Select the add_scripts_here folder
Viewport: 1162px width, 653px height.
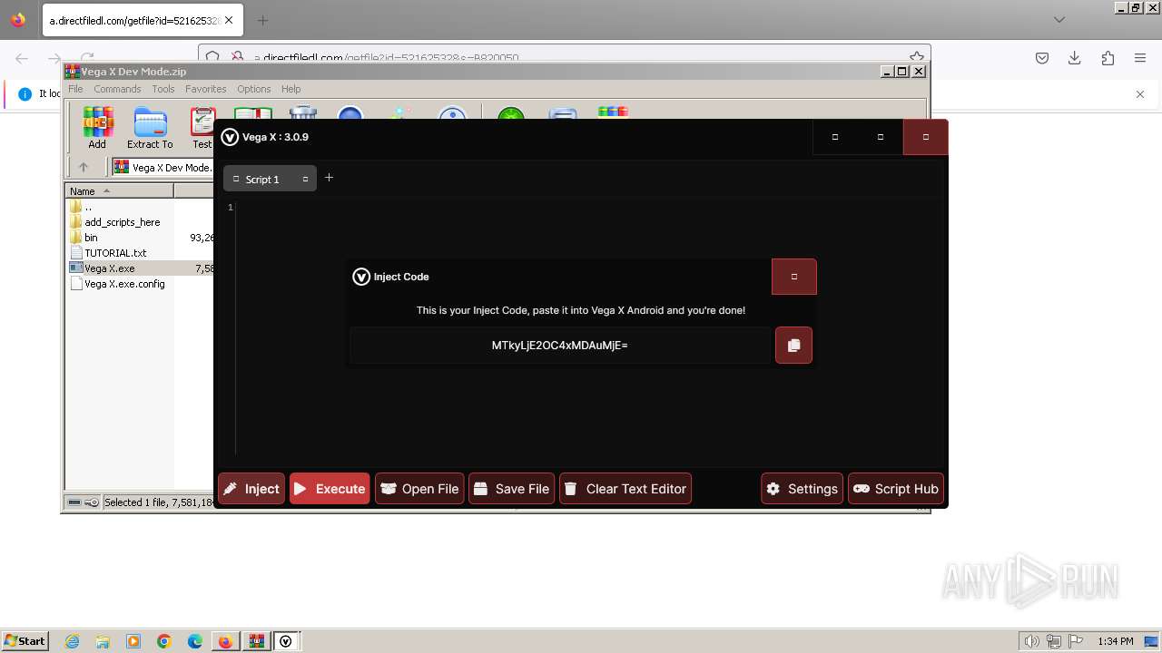[x=115, y=222]
